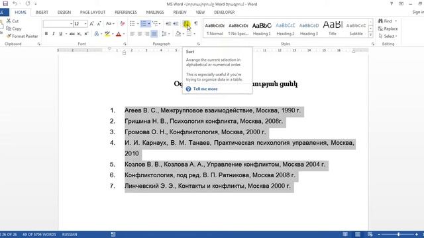
Task: Click the Redo icon
Action: 28,4
